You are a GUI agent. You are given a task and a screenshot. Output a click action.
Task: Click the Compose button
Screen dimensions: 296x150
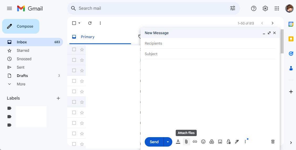click(x=21, y=26)
